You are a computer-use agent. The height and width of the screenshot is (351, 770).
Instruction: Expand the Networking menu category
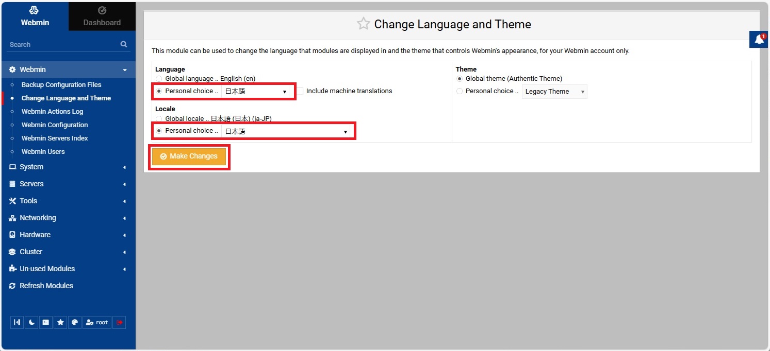coord(68,218)
